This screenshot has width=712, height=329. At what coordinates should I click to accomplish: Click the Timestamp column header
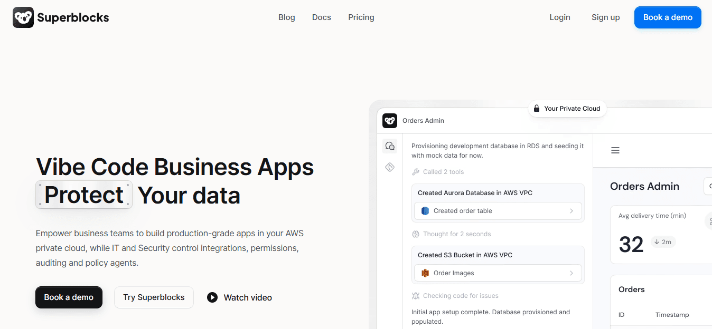point(672,315)
